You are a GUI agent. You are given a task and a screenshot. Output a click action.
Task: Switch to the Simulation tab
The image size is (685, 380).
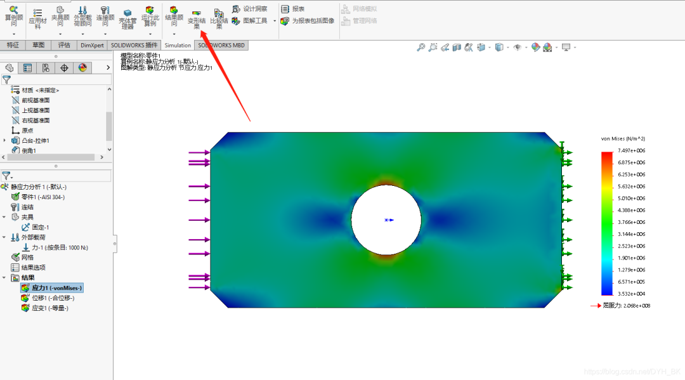(x=177, y=45)
